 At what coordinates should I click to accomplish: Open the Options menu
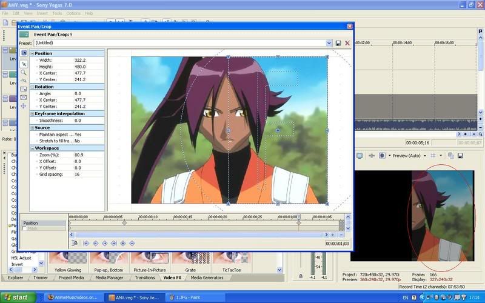(x=73, y=13)
